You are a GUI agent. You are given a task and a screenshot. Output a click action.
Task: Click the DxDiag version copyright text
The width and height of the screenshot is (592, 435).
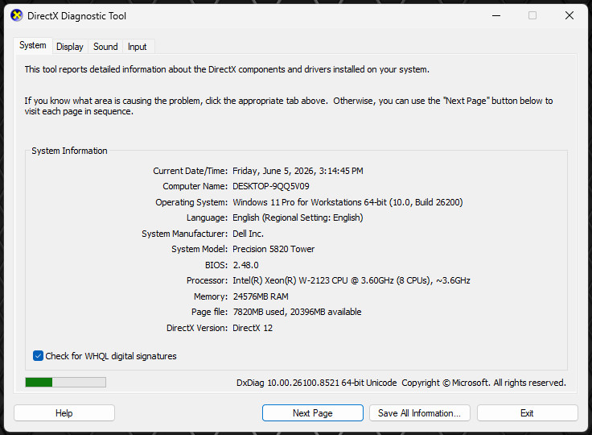point(401,383)
